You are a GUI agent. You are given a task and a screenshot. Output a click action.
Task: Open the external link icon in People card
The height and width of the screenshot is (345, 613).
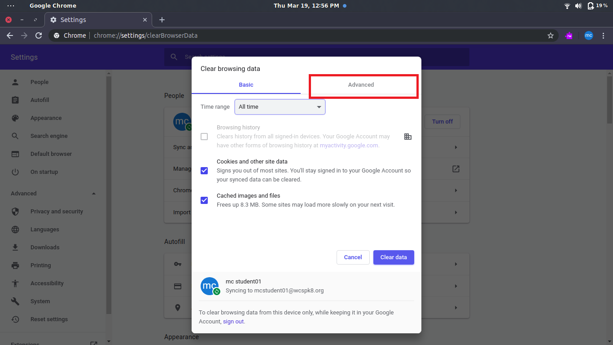point(456,169)
